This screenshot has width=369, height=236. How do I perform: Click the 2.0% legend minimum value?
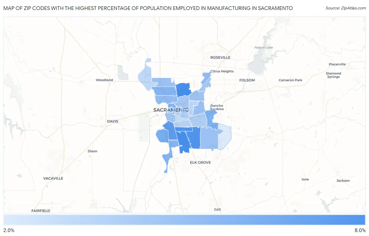(9, 230)
